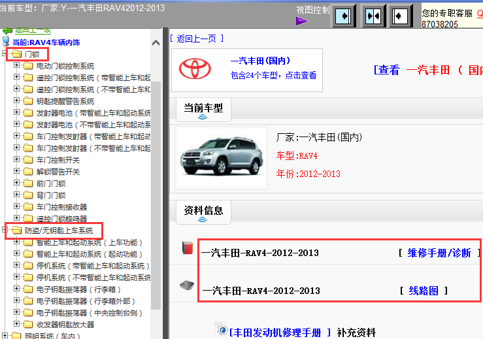
Task: Click folder icon of 钥匙提醒警告系统
Action: (x=28, y=101)
